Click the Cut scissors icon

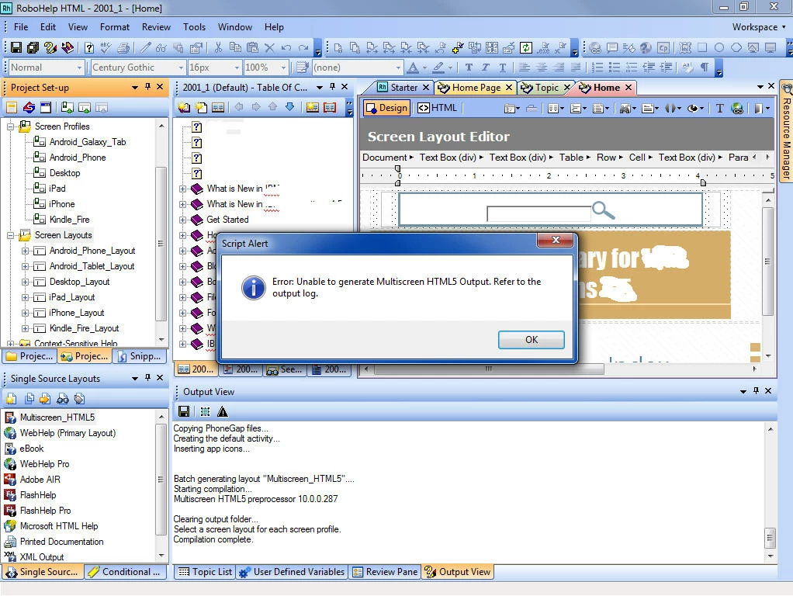click(x=218, y=47)
